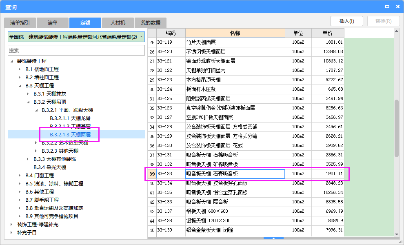Screen dimensions: 404x245
Task: Select row 吸音板天棚 铝合金穿孔面板
Action: [x=246, y=193]
